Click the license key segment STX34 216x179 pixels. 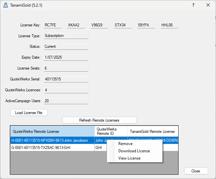coord(122,25)
